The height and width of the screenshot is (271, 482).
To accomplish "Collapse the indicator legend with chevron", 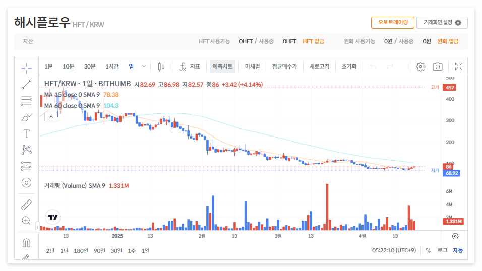I will 51,117.
